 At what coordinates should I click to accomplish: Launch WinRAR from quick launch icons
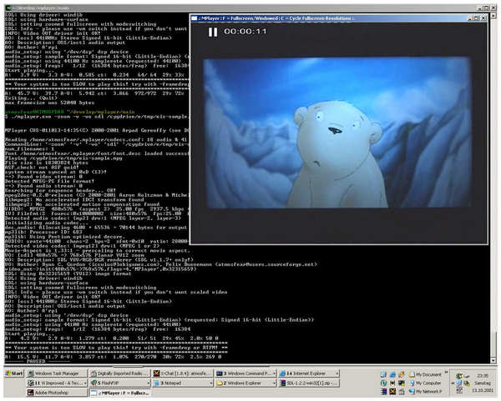tap(384, 391)
